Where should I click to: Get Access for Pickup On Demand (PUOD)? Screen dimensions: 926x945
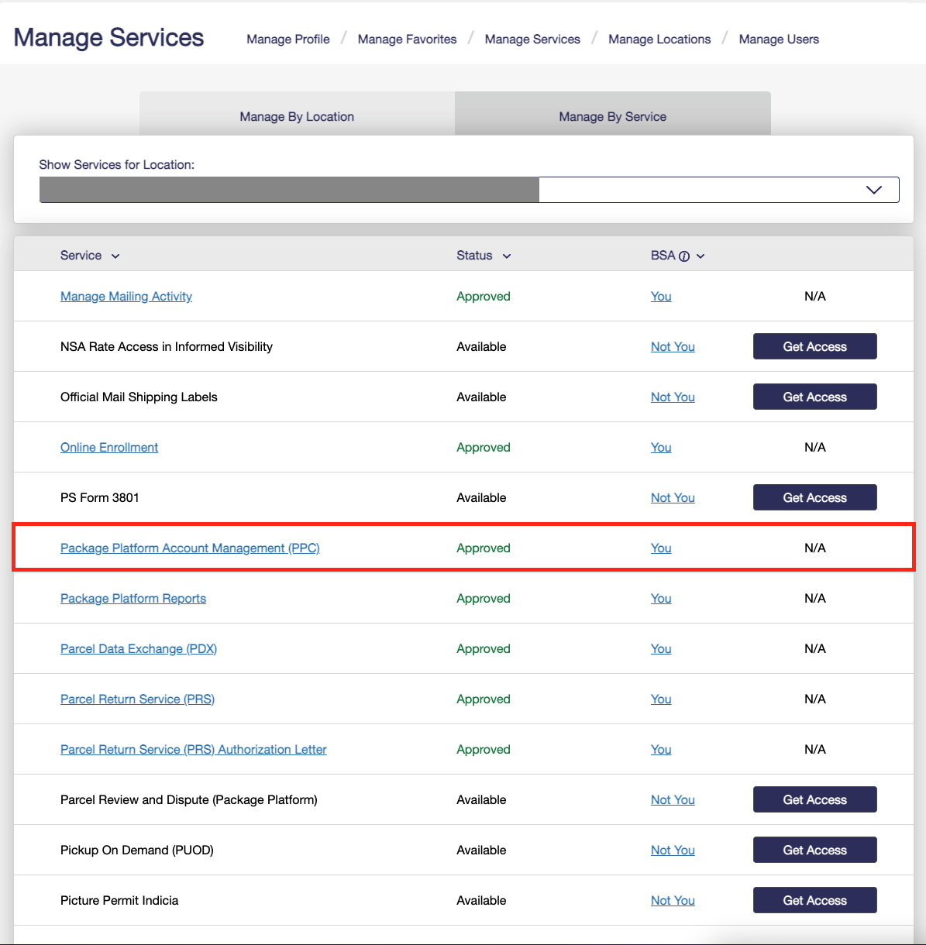814,850
